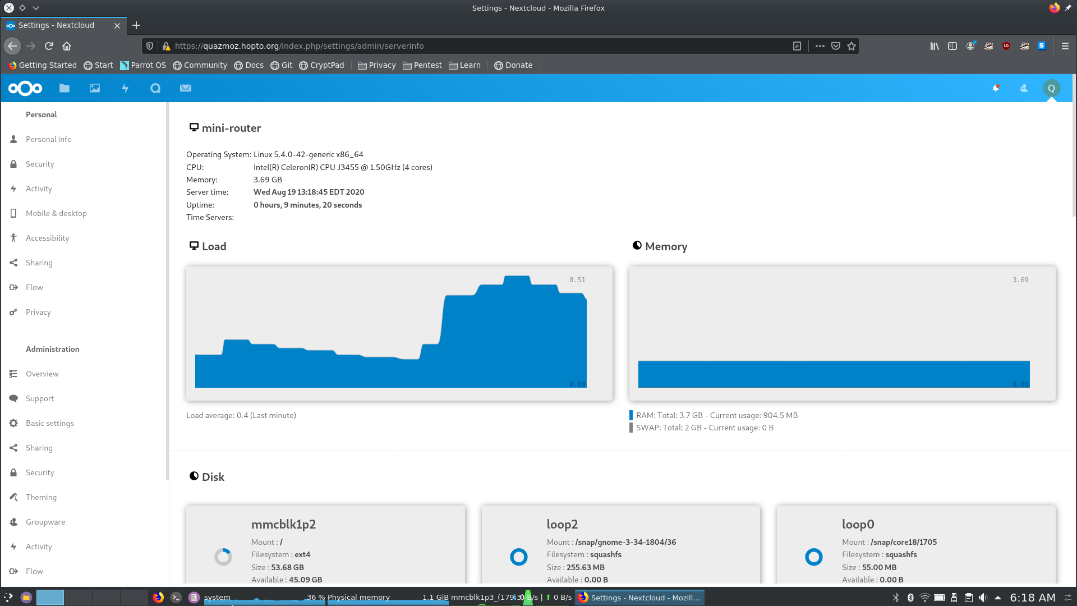Open the CryptPad bookmark
Viewport: 1077px width, 606px height.
click(321, 65)
